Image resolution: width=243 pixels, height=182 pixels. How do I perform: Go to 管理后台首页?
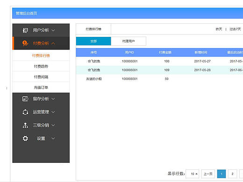click(27, 14)
